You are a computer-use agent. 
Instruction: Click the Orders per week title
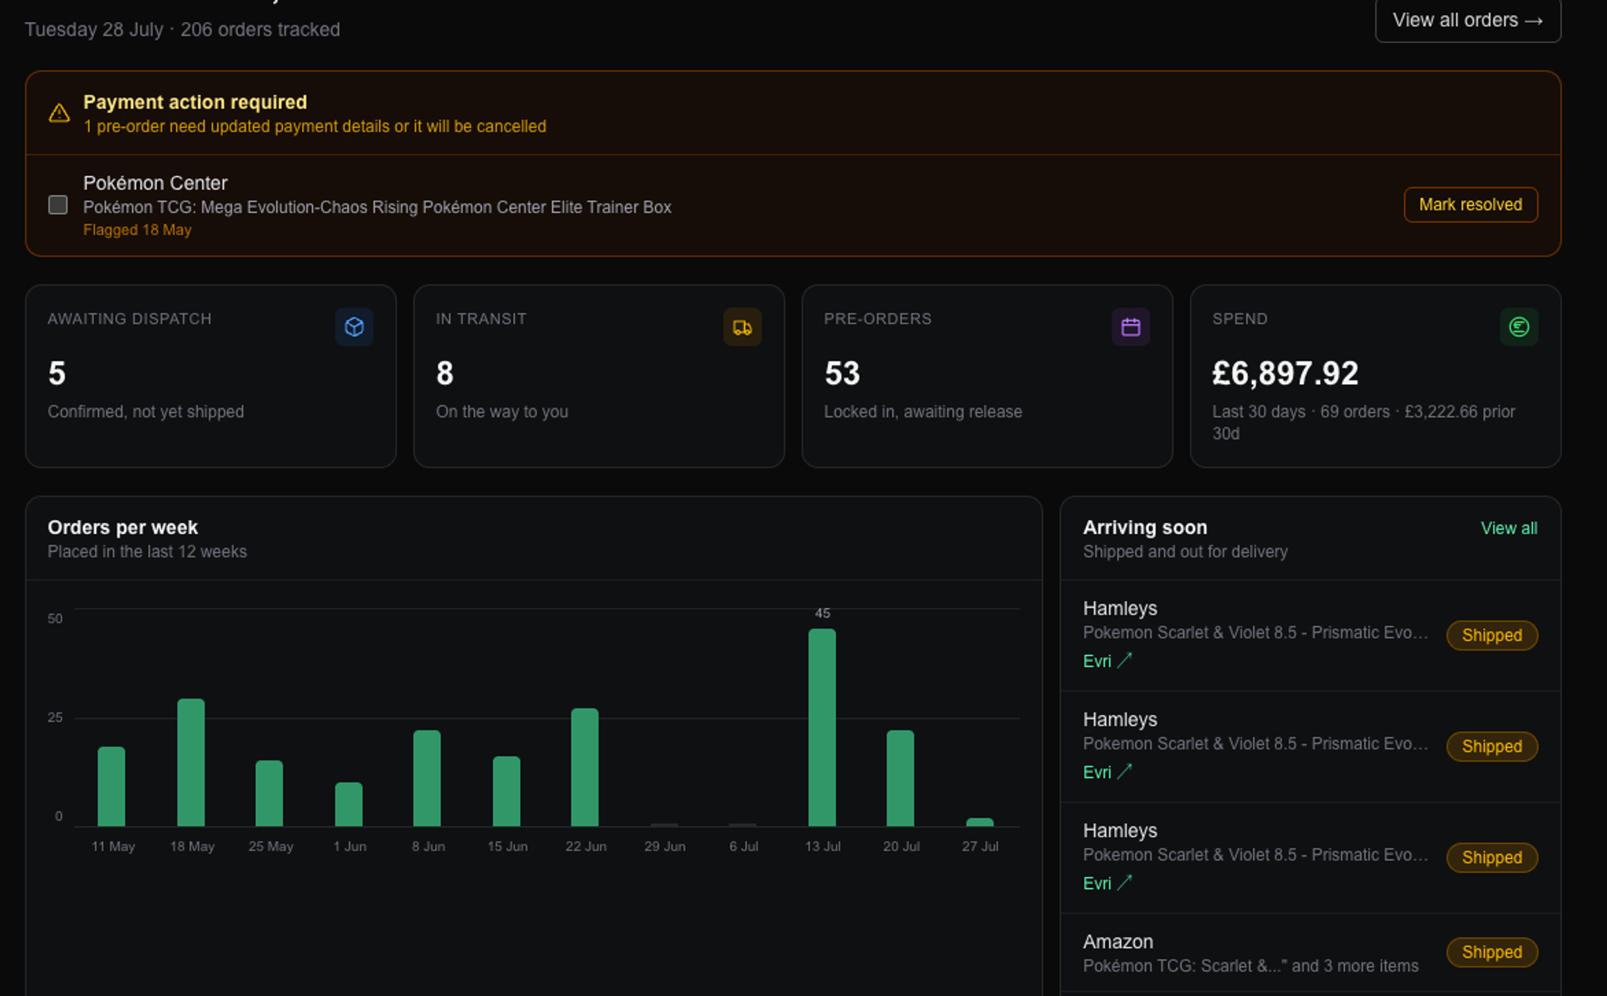pos(122,528)
